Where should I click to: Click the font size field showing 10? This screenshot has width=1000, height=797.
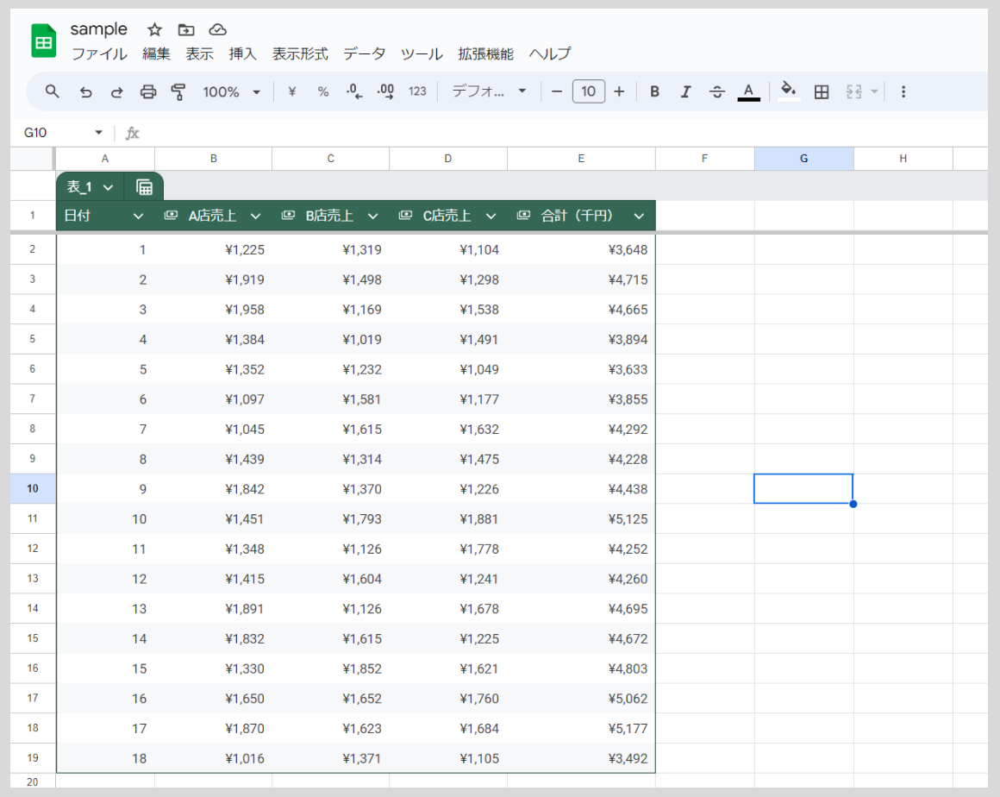tap(588, 92)
